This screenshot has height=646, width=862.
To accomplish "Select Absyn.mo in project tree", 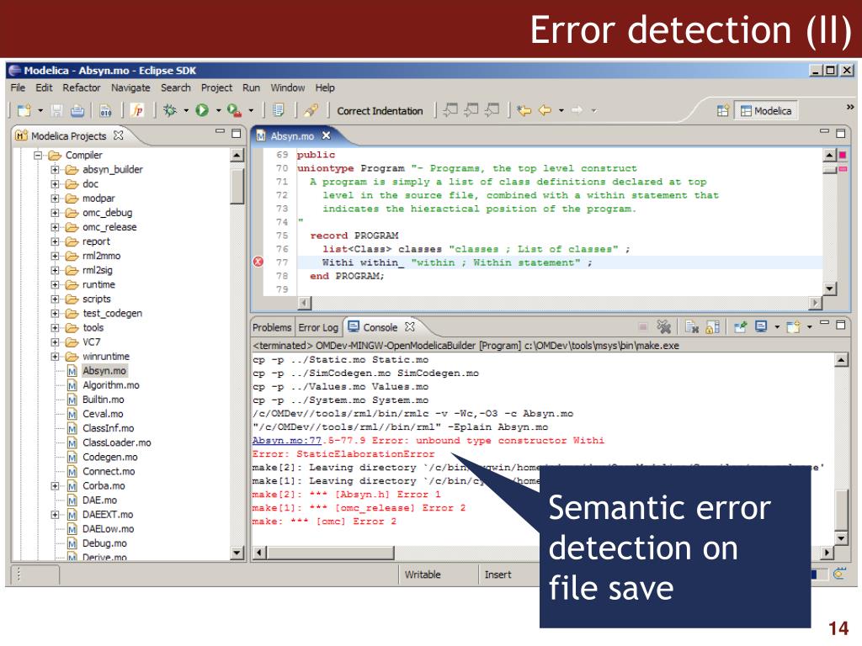I will (x=104, y=371).
